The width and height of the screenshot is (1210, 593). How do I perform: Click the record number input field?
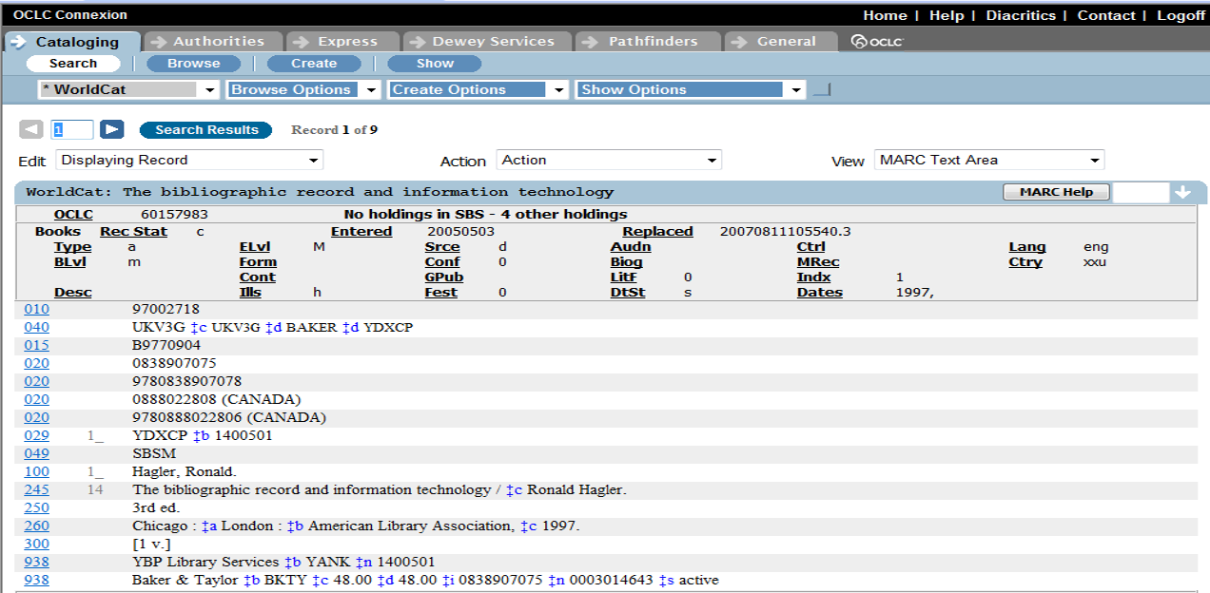72,130
